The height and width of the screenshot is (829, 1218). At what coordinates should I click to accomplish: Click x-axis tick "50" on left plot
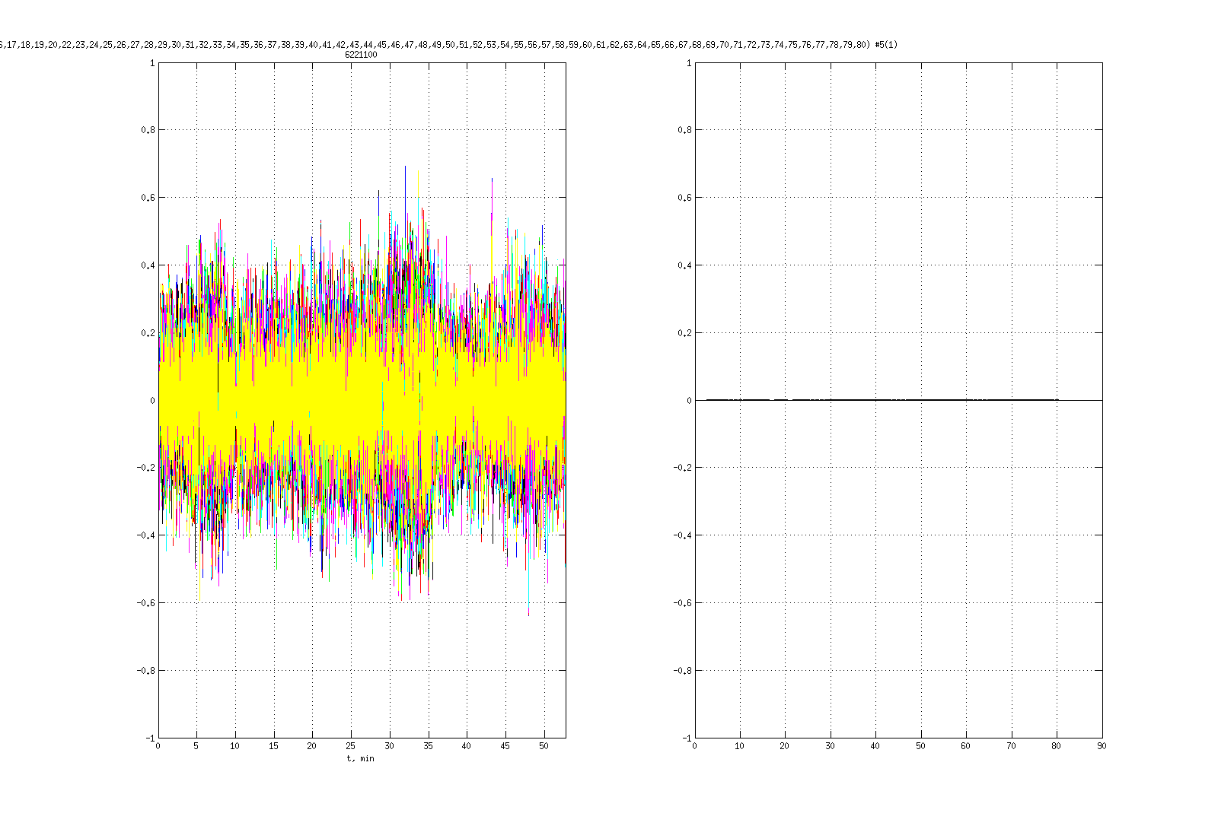click(544, 746)
